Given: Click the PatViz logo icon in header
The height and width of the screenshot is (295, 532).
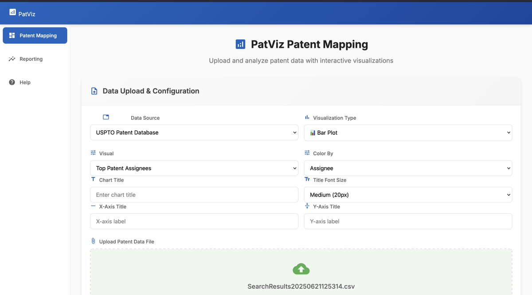Looking at the screenshot, I should click(x=12, y=12).
